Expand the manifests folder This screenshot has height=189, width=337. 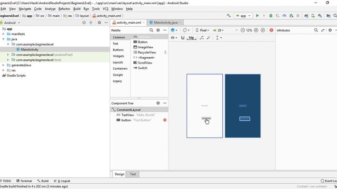3,34
